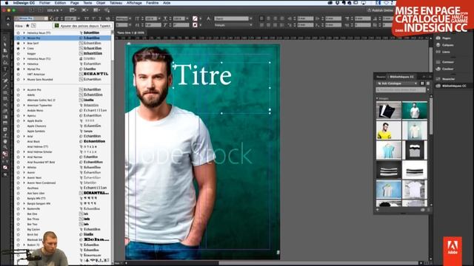Open the Objet menu
This screenshot has height=266, width=474.
101,3
